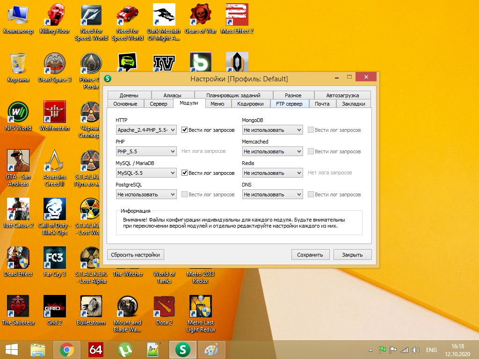The image size is (479, 359).
Task: Expand the MySQL-5.5 version dropdown
Action: tap(146, 173)
